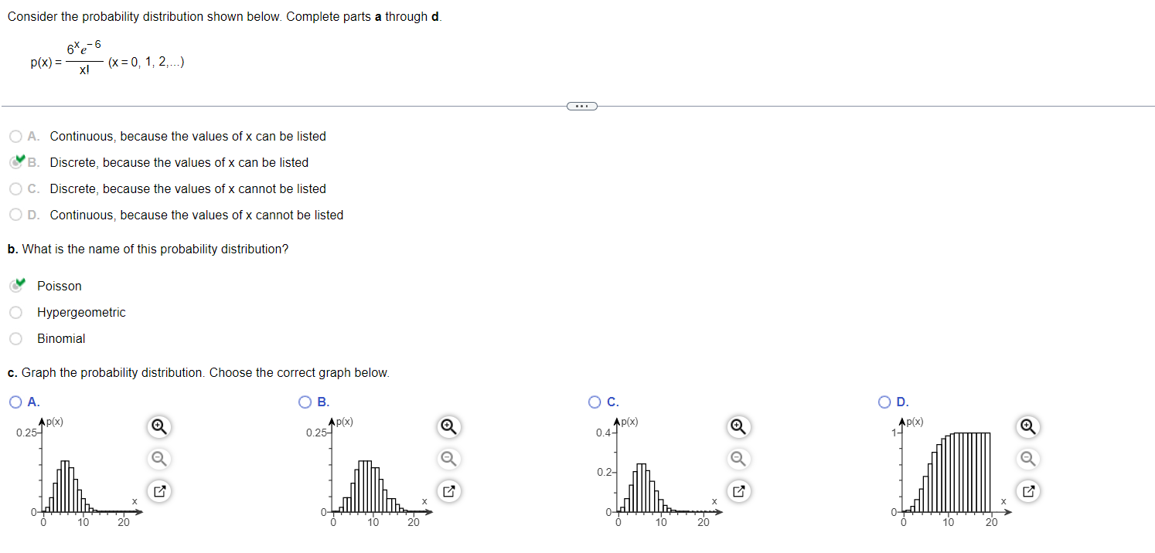The width and height of the screenshot is (1155, 553).
Task: Select answer choice A about continuous values
Action: 15,136
